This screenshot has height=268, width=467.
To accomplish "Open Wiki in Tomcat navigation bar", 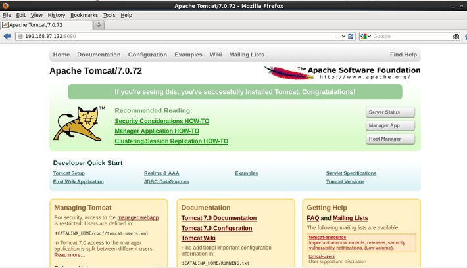I will 216,55.
